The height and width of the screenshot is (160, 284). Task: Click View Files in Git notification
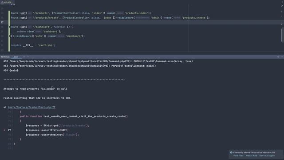(238, 156)
